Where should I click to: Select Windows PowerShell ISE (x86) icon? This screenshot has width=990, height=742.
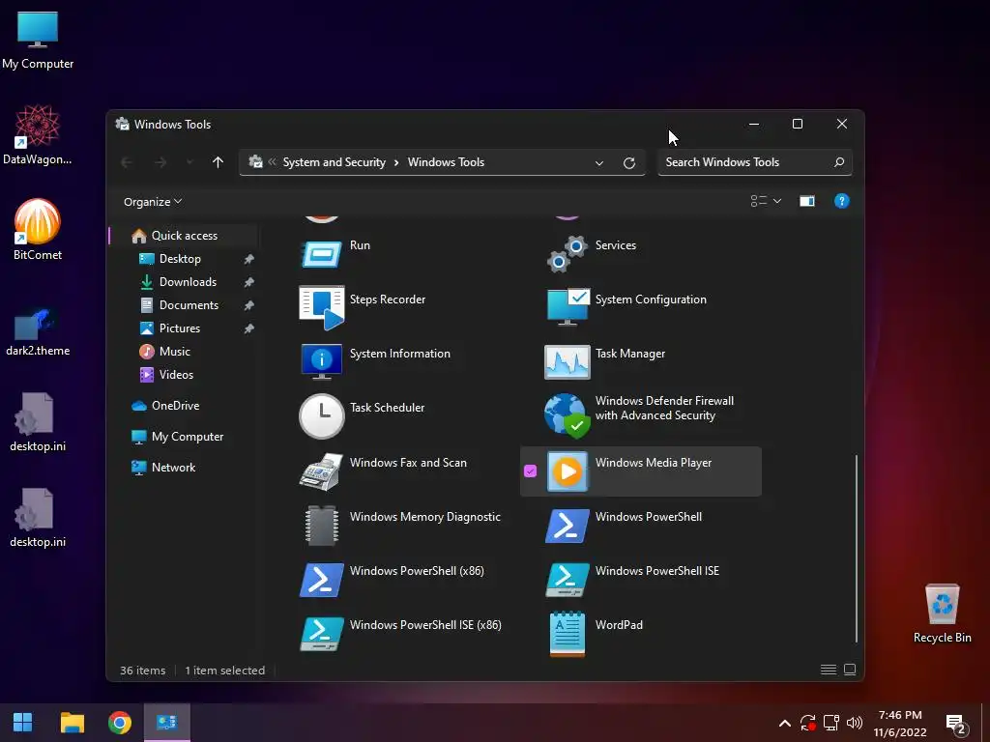tap(322, 634)
